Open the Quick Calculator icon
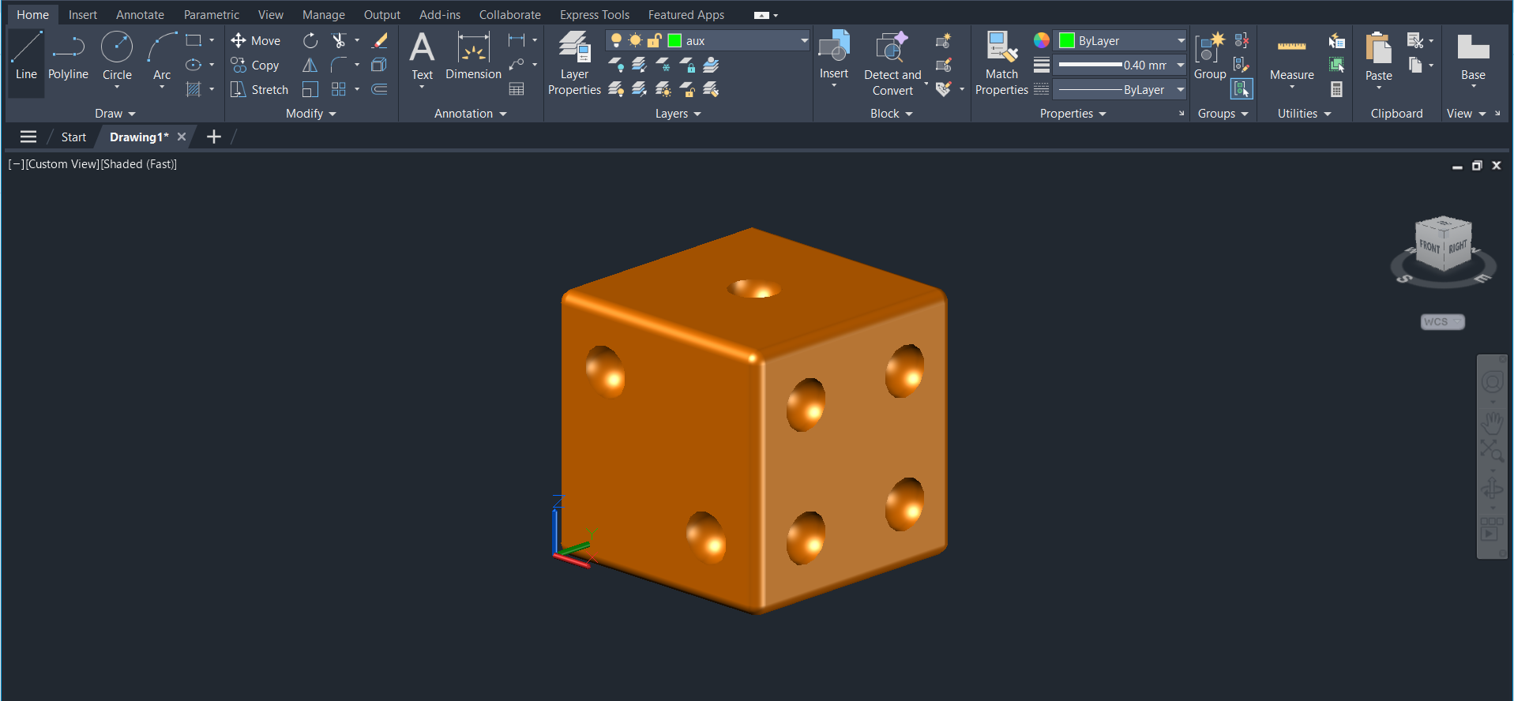The height and width of the screenshot is (701, 1514). click(1336, 89)
